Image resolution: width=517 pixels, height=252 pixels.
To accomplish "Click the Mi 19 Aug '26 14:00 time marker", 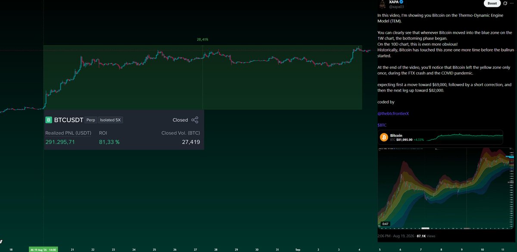I will [44, 249].
